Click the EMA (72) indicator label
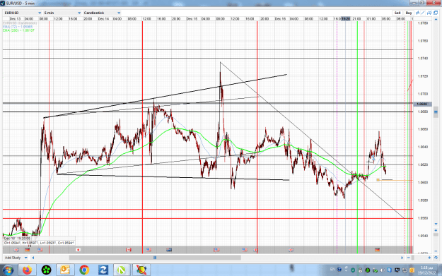The image size is (442, 276). (18, 27)
